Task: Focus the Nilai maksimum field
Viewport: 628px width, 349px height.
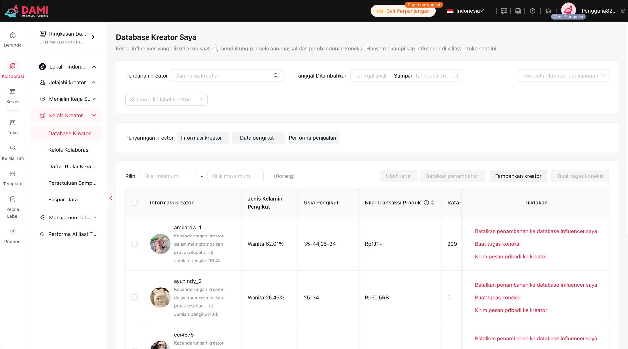Action: [235, 176]
